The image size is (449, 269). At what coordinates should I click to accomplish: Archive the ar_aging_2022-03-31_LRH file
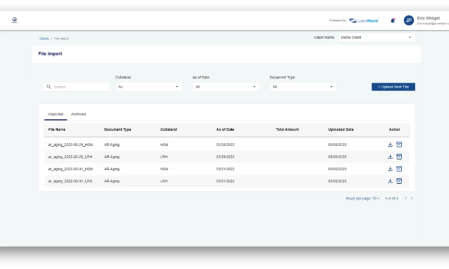399,181
